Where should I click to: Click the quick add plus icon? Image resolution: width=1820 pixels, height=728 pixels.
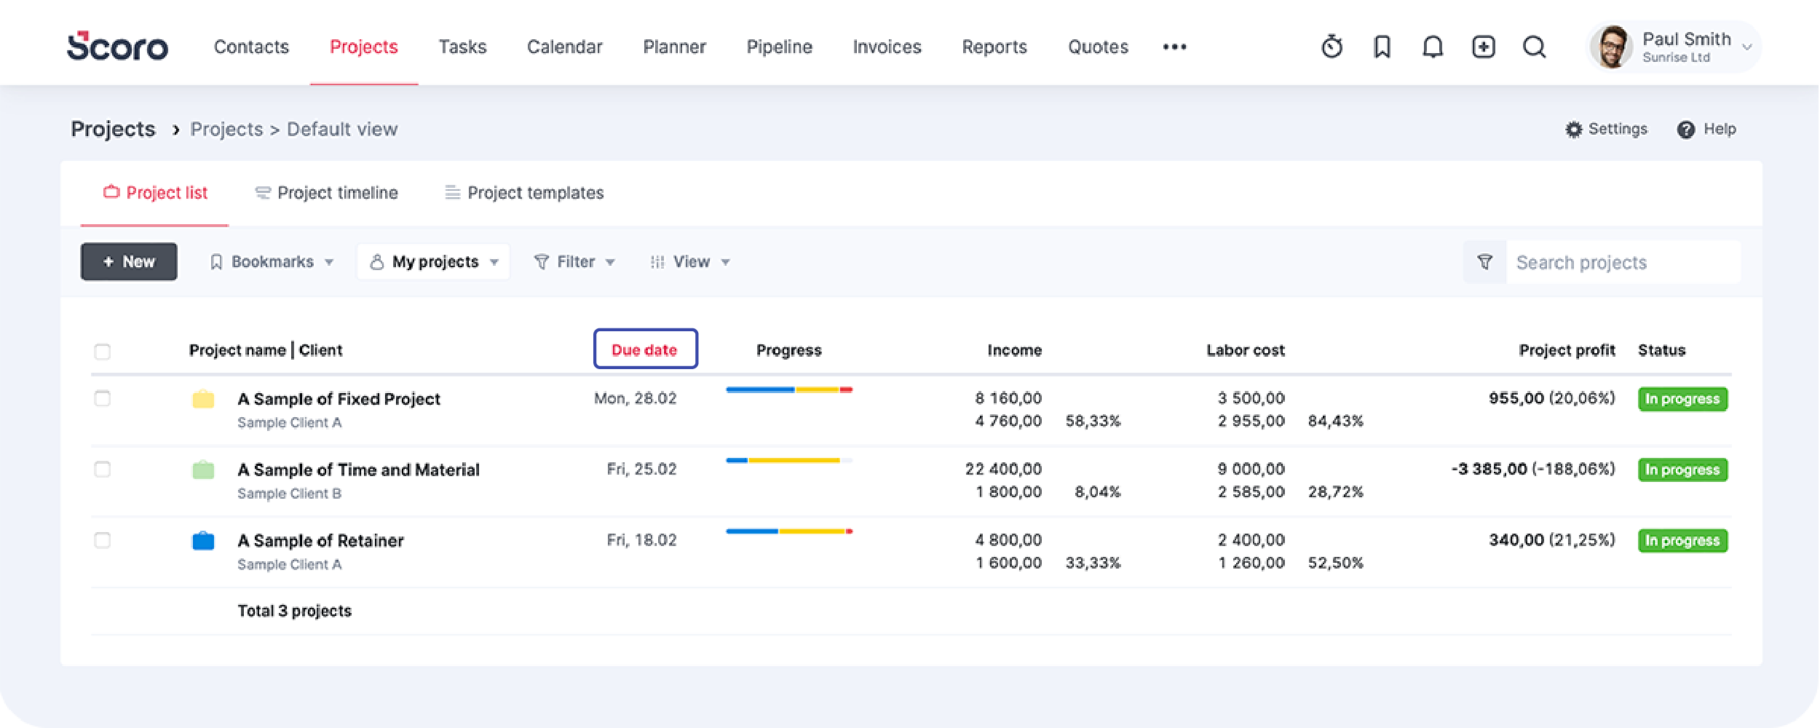tap(1483, 47)
